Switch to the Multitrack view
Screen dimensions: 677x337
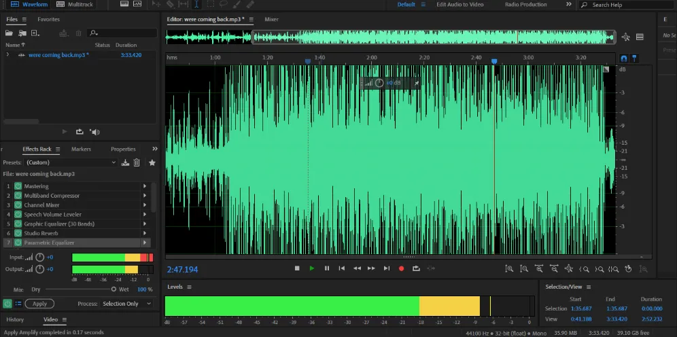(75, 5)
